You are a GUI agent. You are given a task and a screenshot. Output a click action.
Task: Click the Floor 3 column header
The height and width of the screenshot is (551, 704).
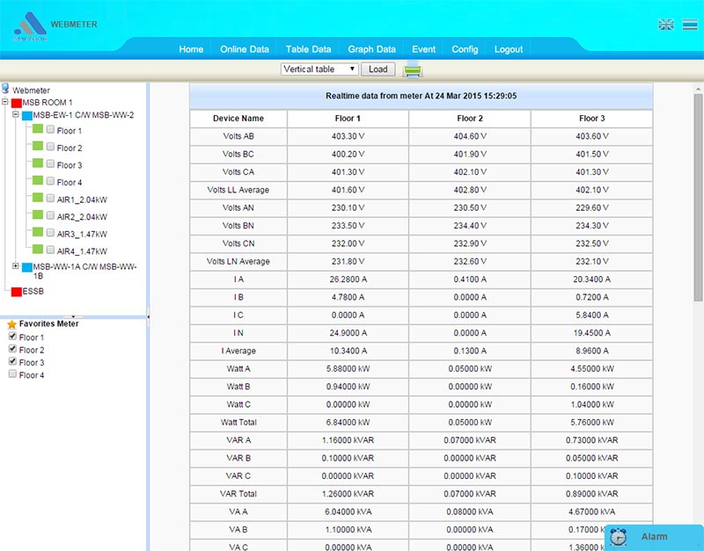click(591, 119)
